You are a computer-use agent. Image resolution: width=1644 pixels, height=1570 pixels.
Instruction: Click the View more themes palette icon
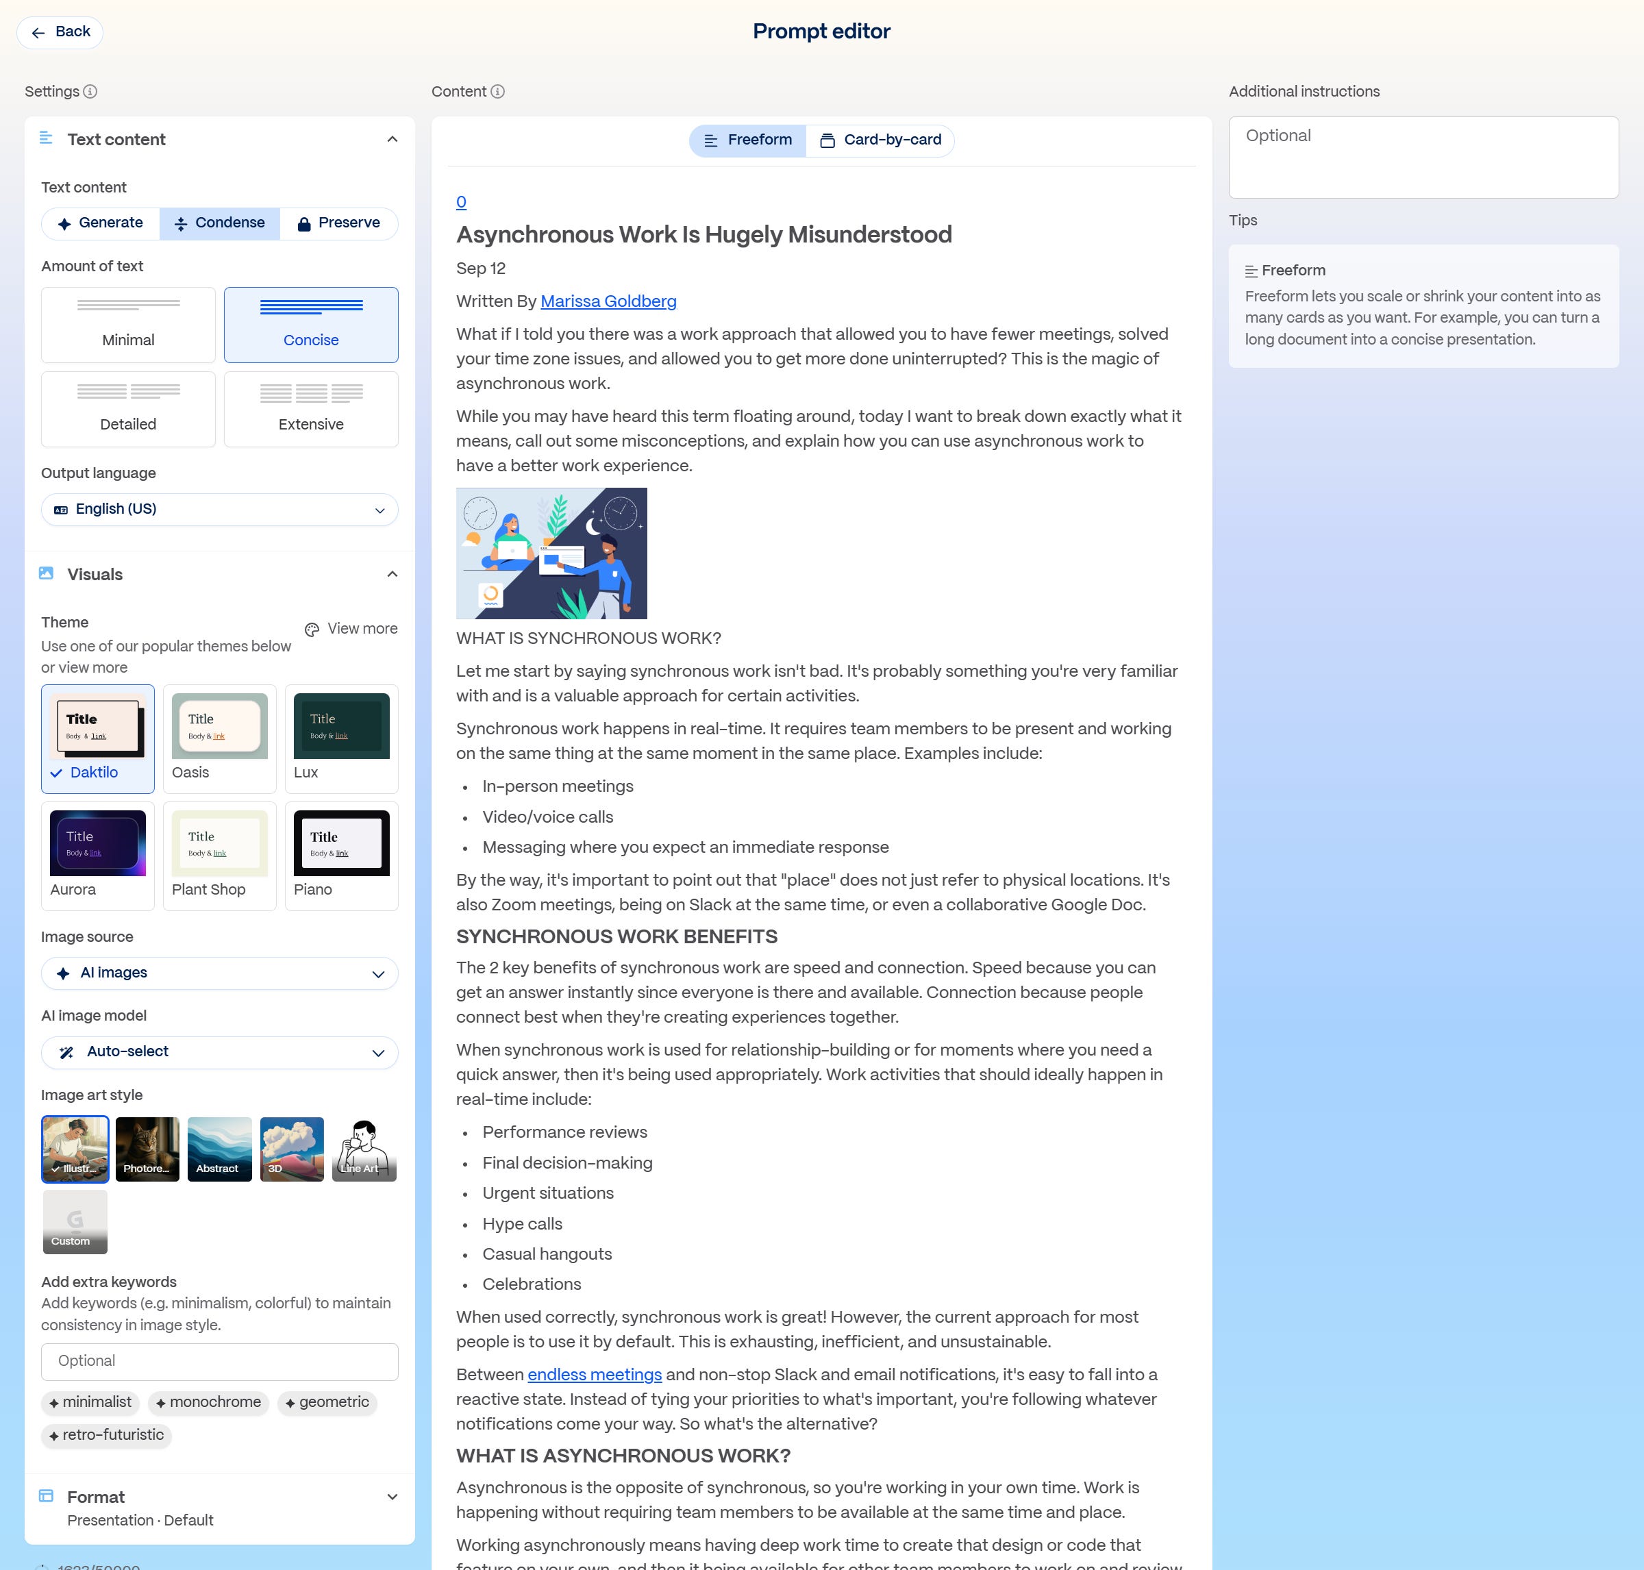click(x=312, y=630)
